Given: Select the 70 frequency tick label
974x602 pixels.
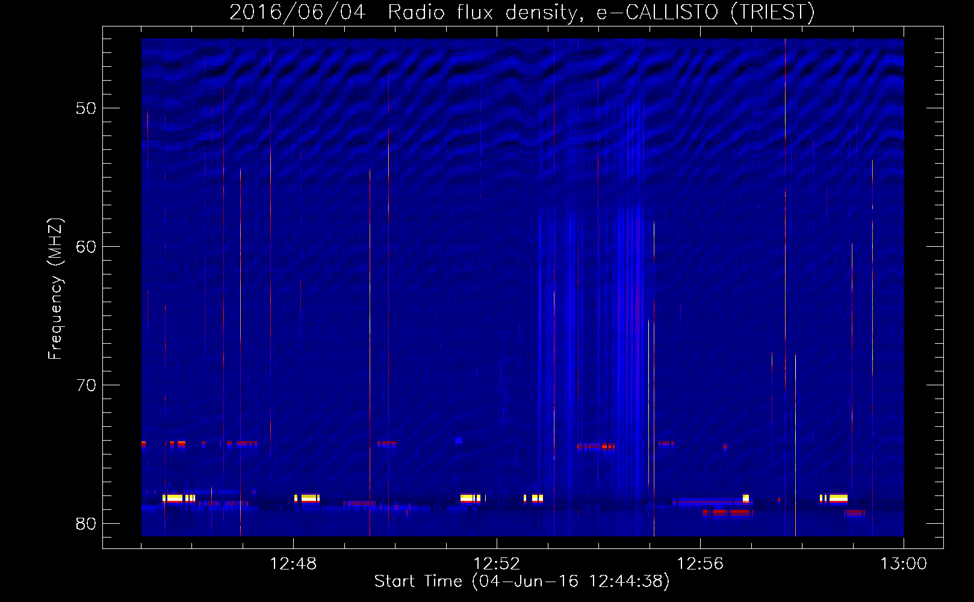Looking at the screenshot, I should (86, 385).
